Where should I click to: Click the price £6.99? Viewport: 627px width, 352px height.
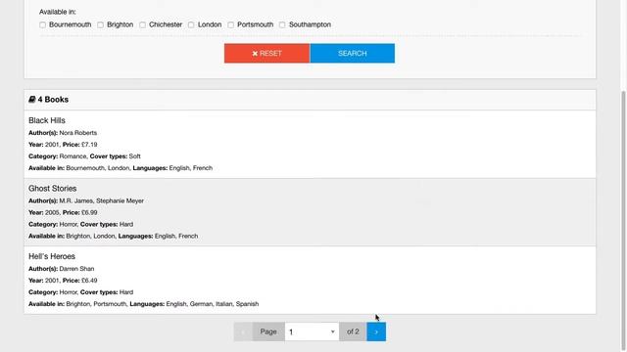coord(89,212)
